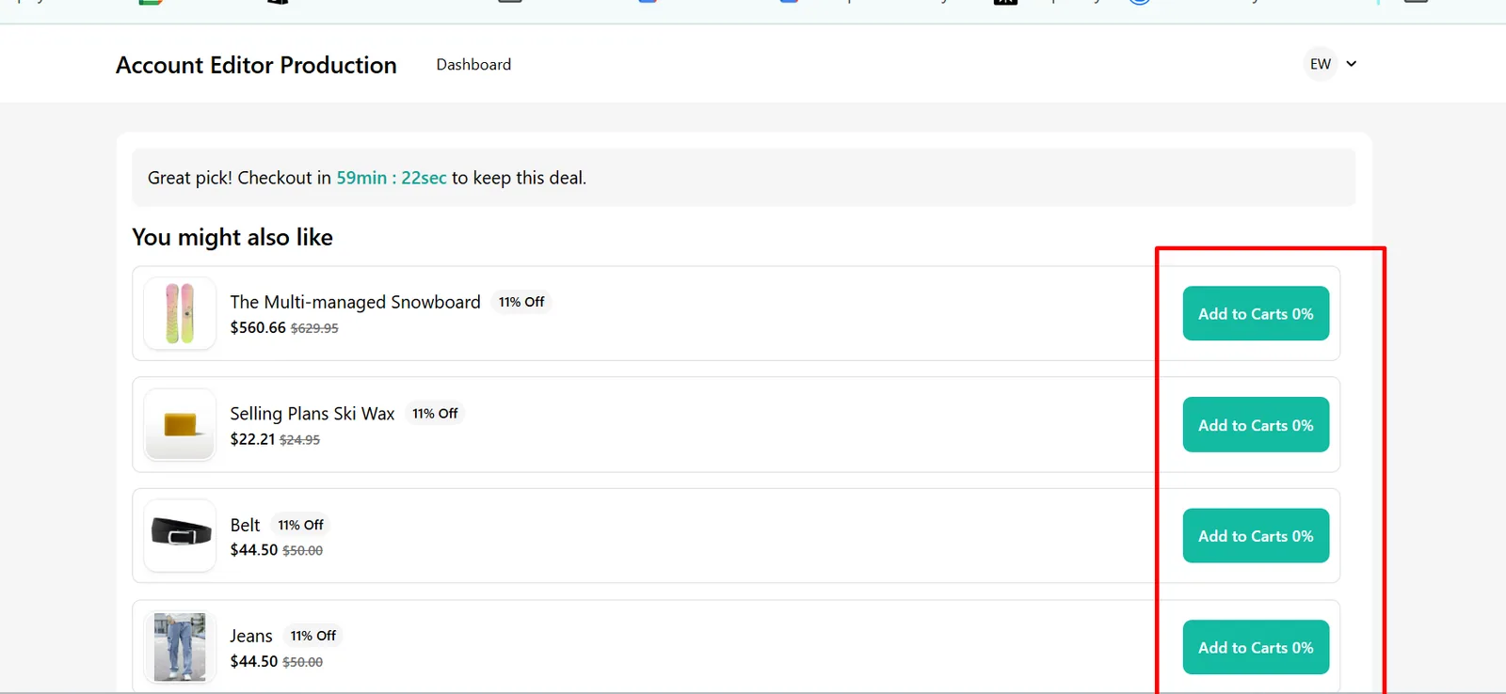The height and width of the screenshot is (694, 1506).
Task: Click the crossed-out $629.95 price
Action: click(x=314, y=328)
